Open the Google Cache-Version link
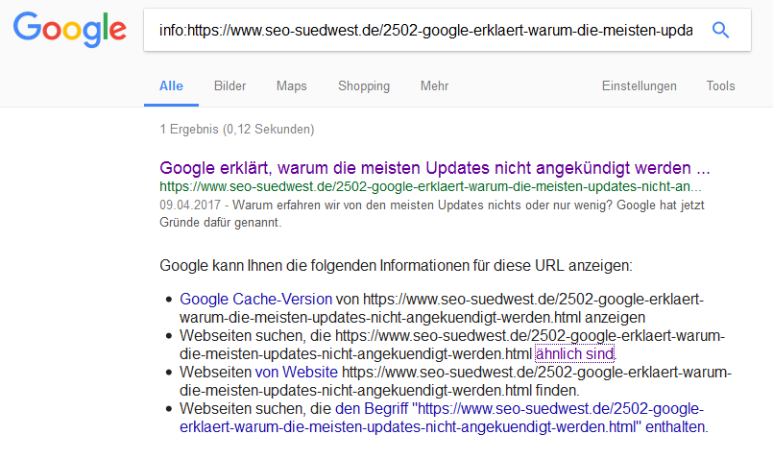The image size is (773, 459). click(255, 299)
